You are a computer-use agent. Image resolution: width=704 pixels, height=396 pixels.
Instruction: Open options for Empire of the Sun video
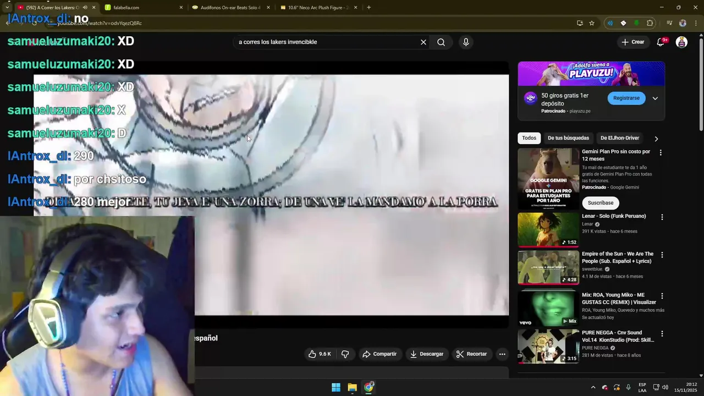tap(662, 255)
